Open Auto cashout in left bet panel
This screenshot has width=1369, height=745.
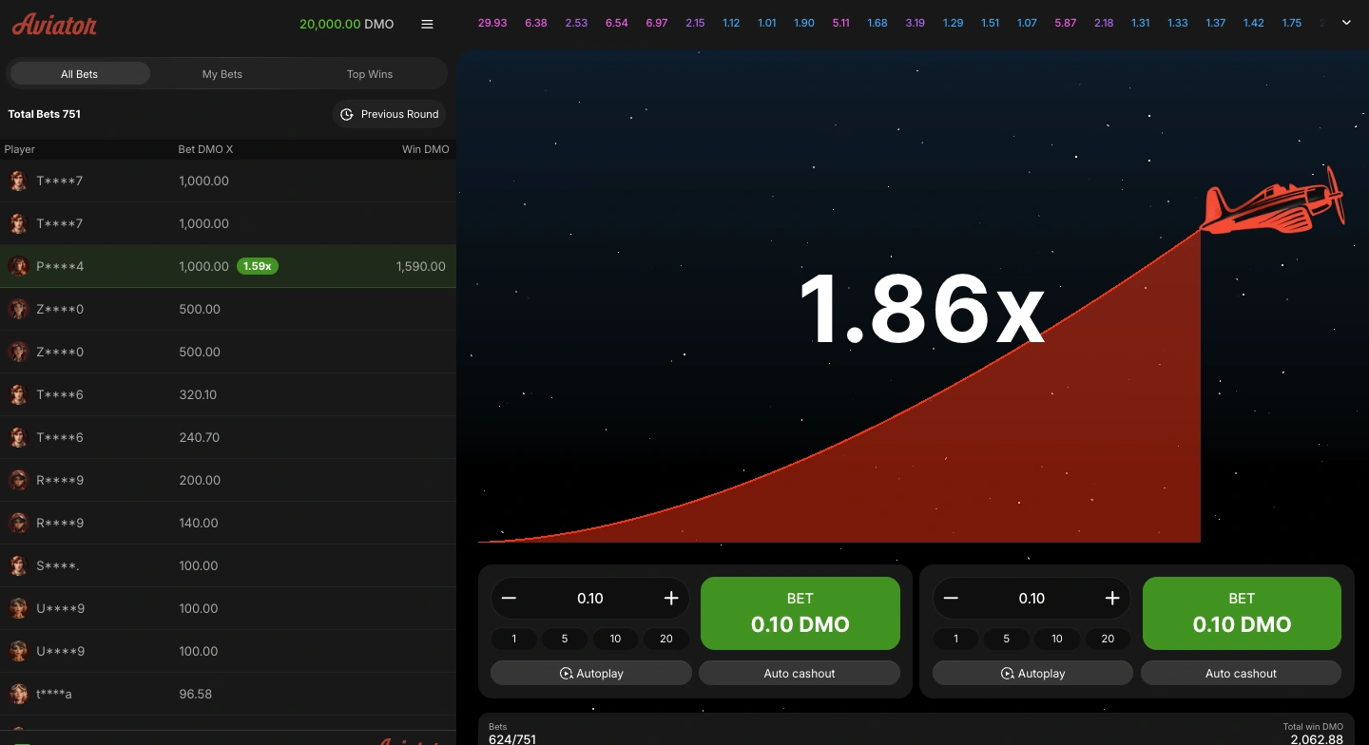(x=800, y=673)
